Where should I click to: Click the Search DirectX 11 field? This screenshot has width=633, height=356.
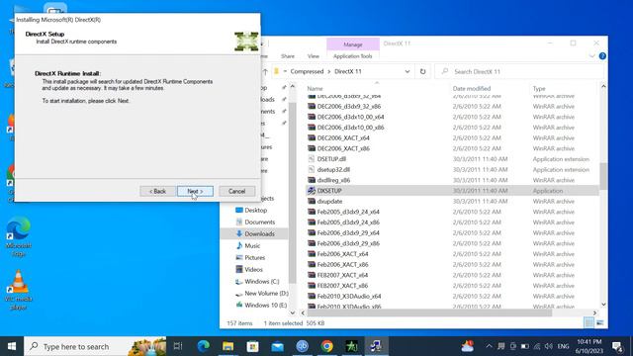(519, 71)
